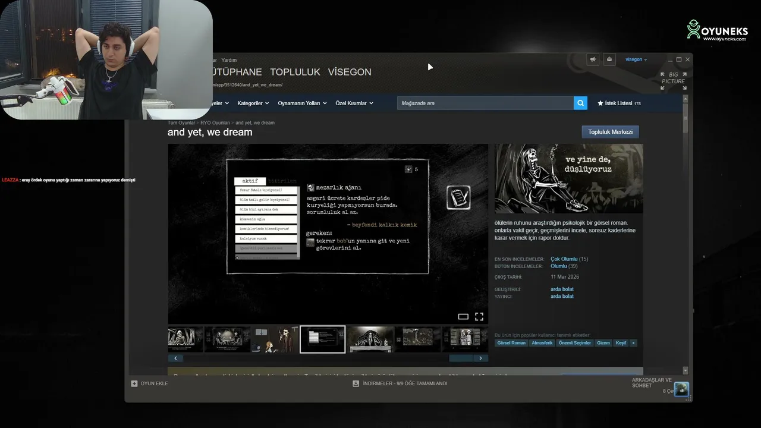Go to the TOPLULUK tab
The image size is (761, 428).
(x=295, y=72)
